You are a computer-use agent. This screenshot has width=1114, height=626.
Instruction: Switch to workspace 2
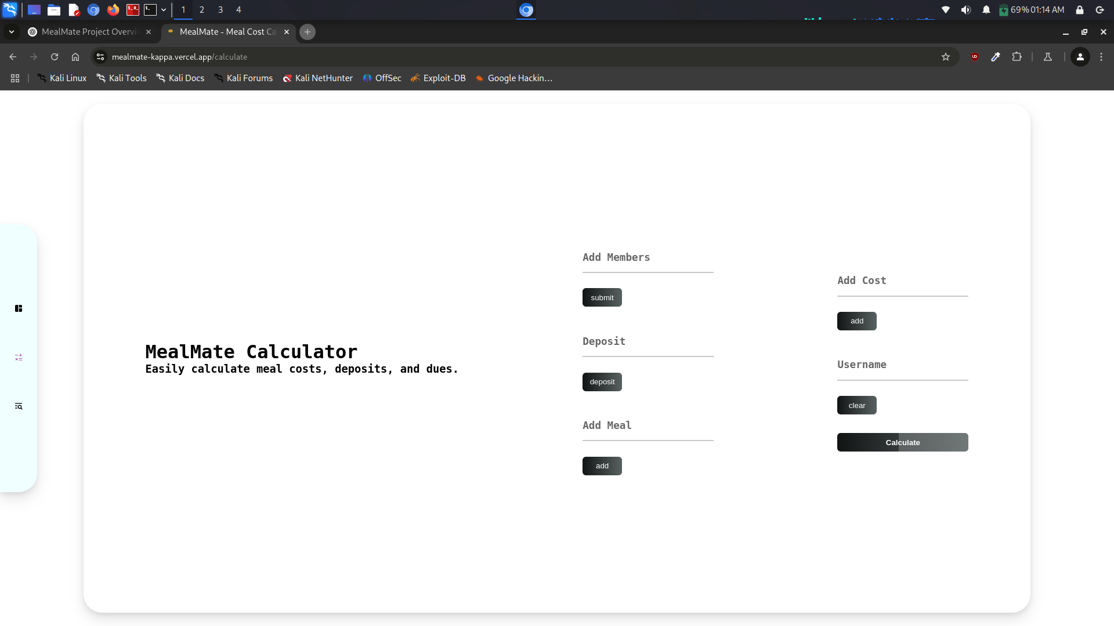[x=202, y=10]
